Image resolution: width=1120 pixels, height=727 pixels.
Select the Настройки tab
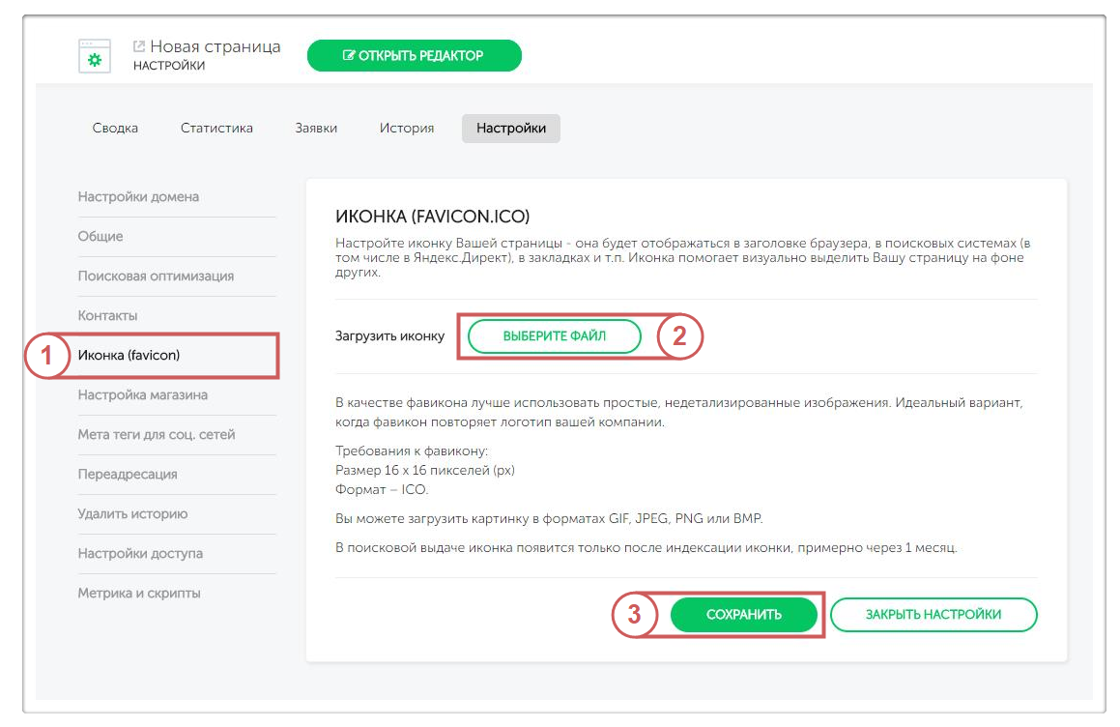coord(510,128)
